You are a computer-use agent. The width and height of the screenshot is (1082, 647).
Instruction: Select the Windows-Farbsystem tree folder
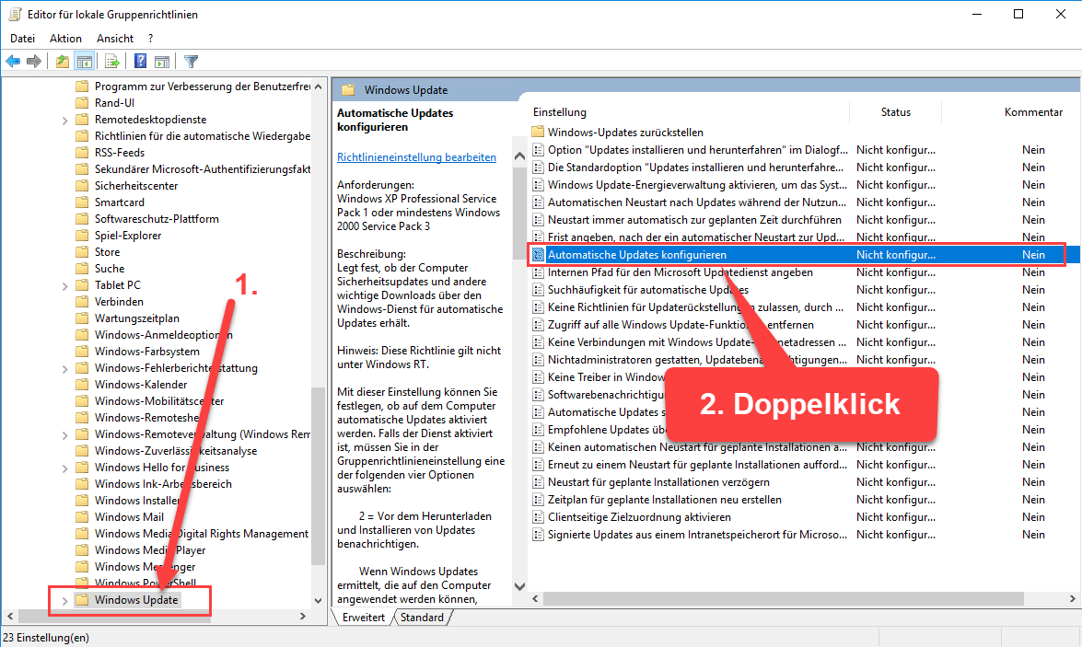[x=147, y=351]
